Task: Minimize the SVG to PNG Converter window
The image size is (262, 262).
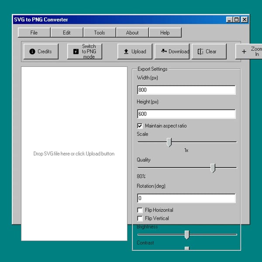Action: point(229,20)
